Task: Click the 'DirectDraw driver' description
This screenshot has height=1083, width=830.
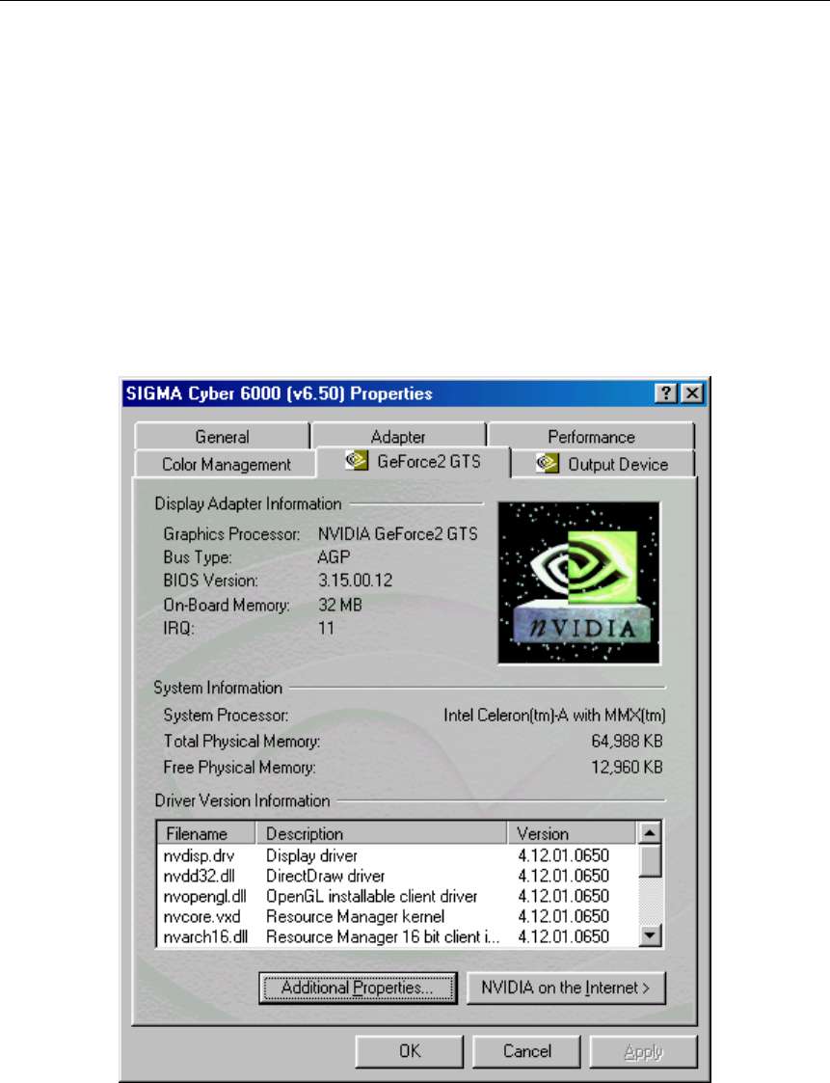Action: 325,876
